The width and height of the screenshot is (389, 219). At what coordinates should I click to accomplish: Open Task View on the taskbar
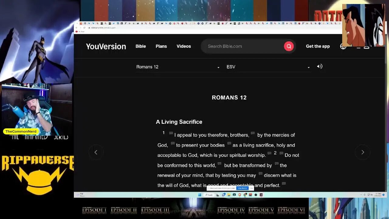tap(218, 195)
